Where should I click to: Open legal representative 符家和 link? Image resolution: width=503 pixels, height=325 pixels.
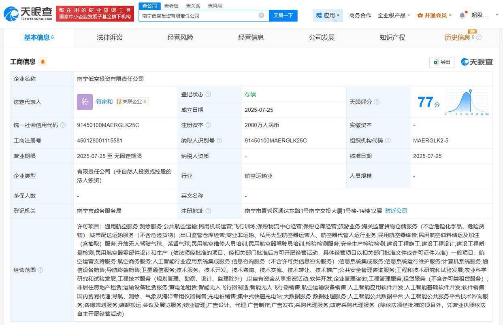point(104,102)
